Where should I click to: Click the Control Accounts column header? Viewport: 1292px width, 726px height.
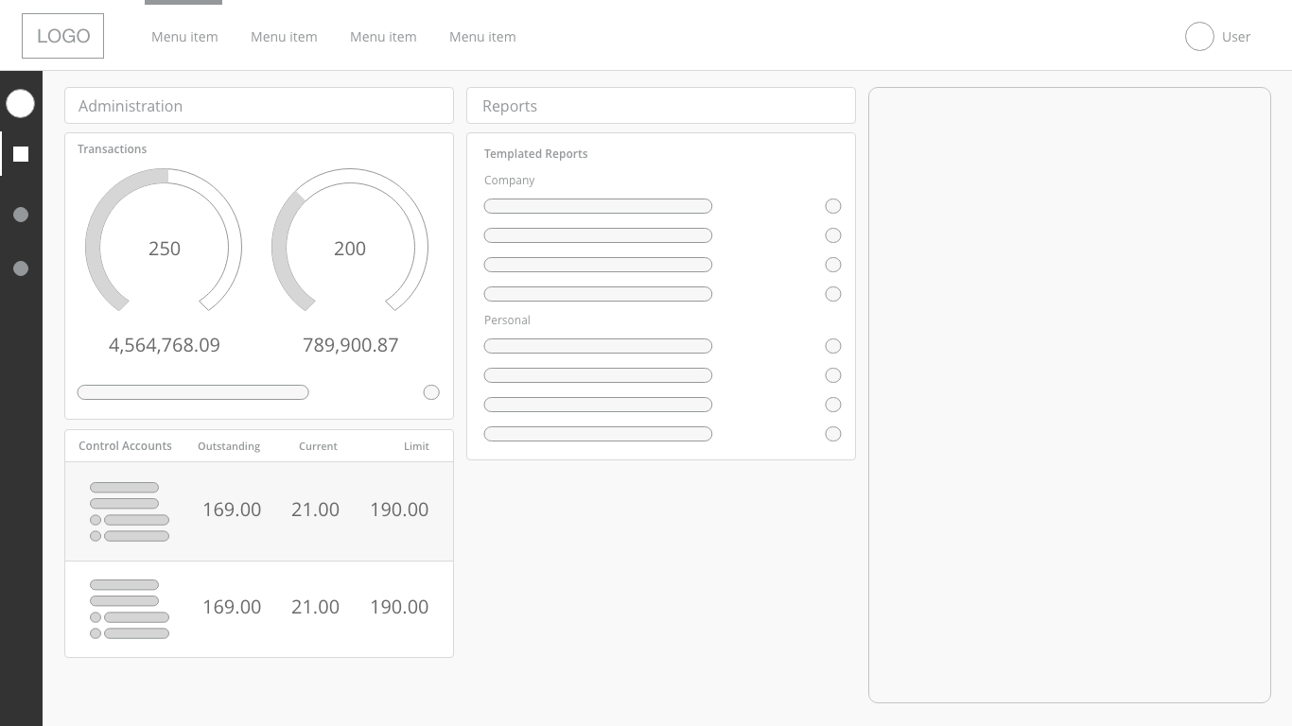coord(125,446)
